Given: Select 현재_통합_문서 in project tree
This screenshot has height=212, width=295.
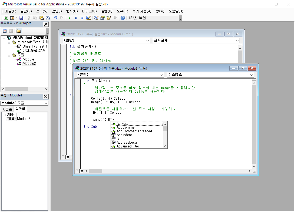Looking at the screenshot, I should pyautogui.click(x=34, y=51).
